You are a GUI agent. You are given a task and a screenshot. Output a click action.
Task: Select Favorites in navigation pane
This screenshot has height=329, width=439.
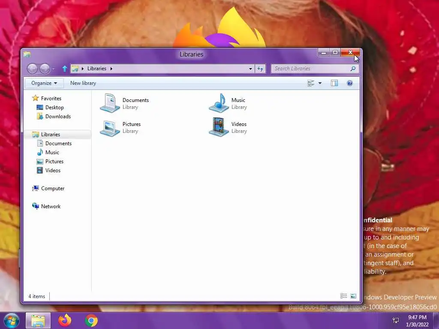[x=51, y=99]
